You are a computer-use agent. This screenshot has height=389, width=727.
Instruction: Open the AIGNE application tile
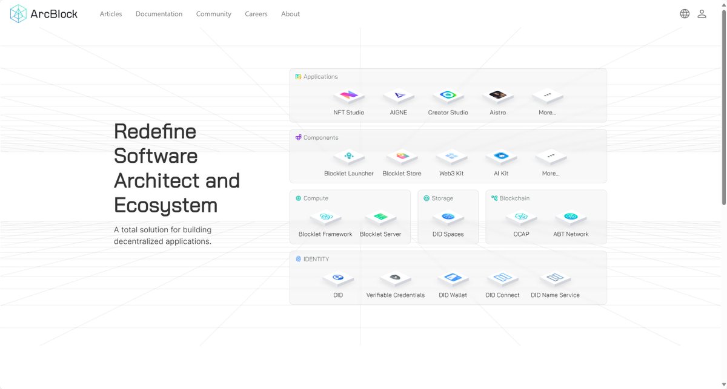pos(399,102)
